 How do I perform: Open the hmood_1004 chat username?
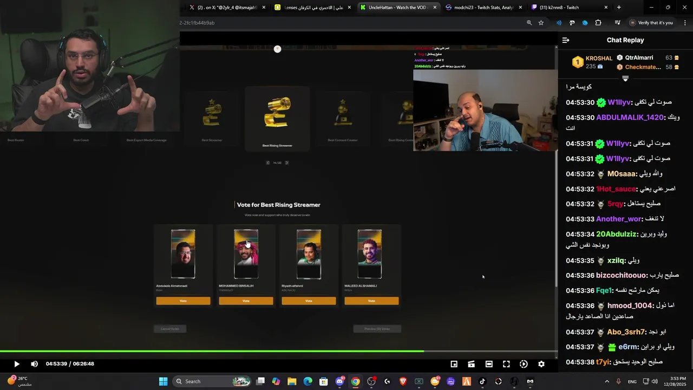tap(630, 305)
